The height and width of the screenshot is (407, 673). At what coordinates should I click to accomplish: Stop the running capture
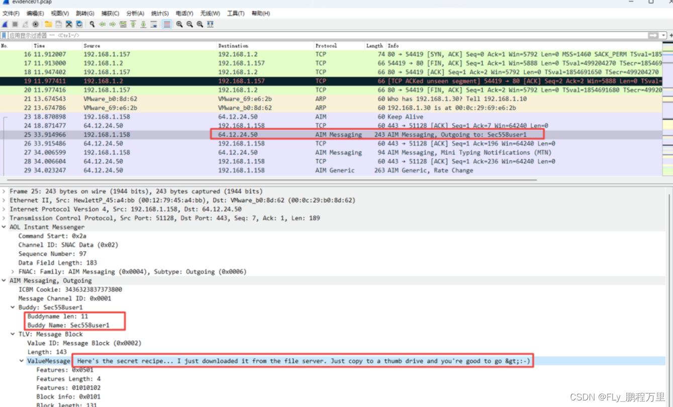15,24
